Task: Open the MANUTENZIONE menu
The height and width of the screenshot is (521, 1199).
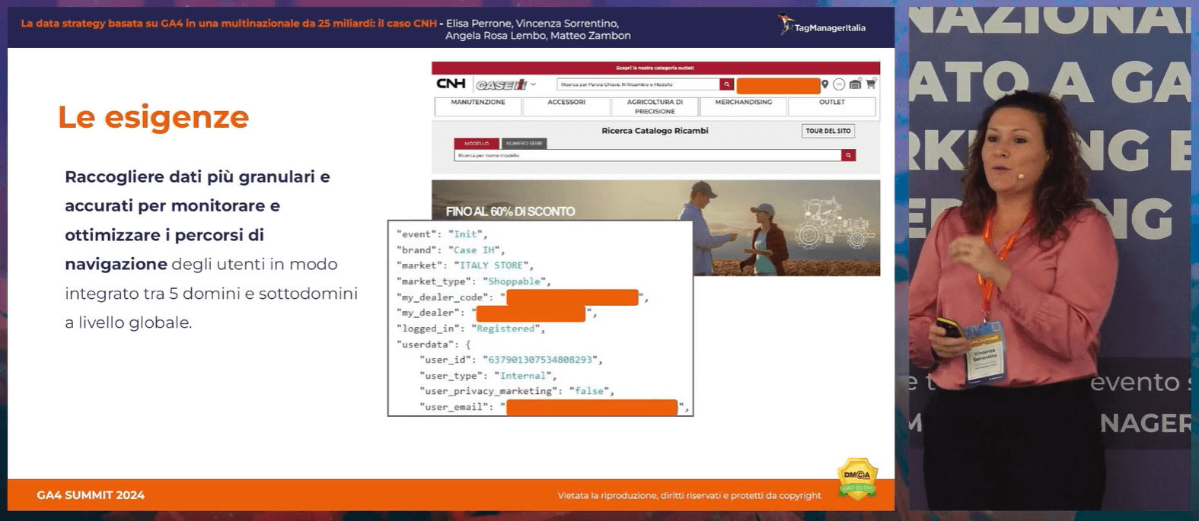Action: point(478,106)
